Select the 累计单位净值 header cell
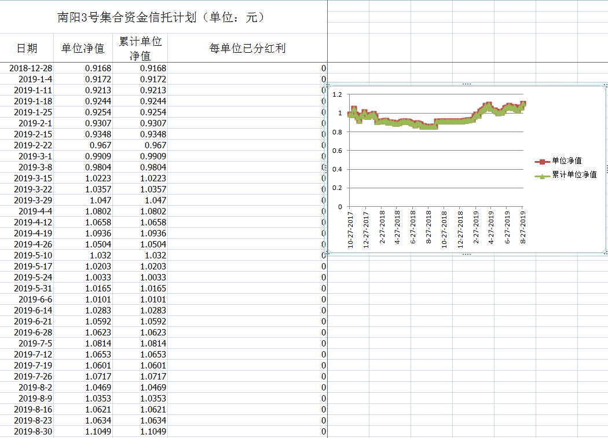This screenshot has width=608, height=438. (x=140, y=48)
